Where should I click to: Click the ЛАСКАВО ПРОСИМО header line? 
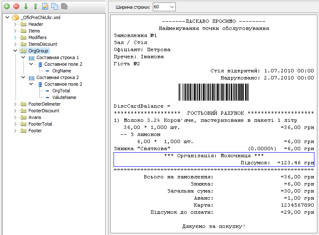[x=214, y=21]
